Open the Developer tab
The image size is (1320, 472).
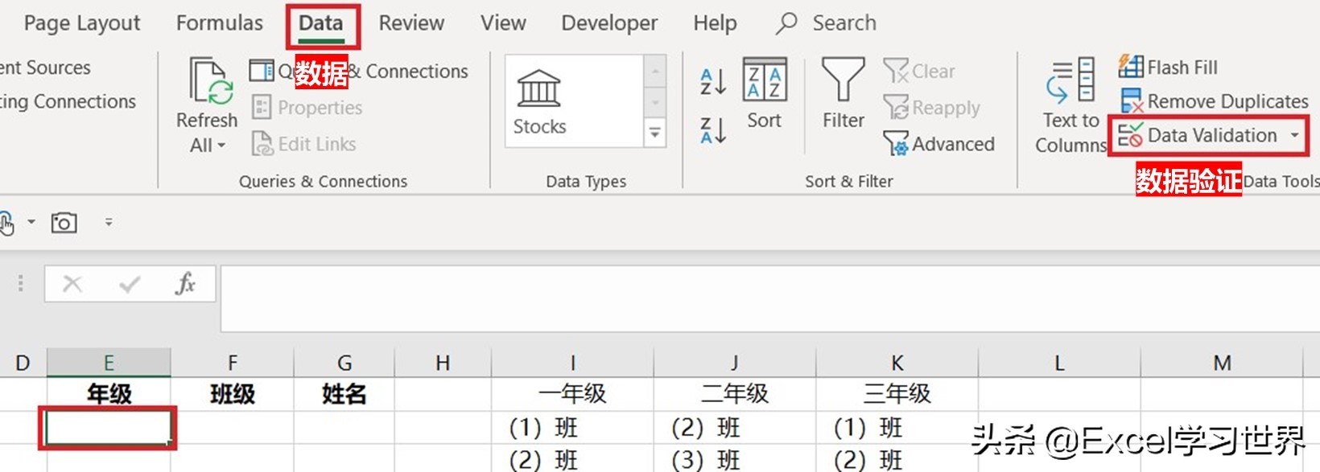[609, 23]
